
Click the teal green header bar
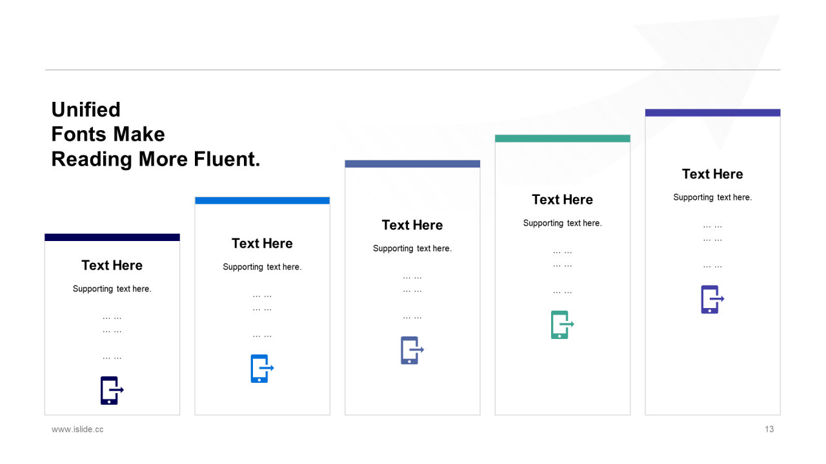pos(562,139)
